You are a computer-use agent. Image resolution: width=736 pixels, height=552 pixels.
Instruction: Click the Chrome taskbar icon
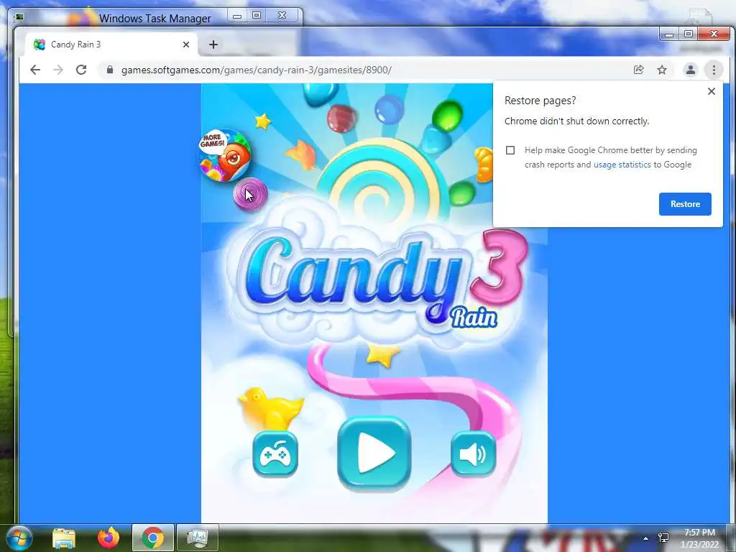[x=153, y=538]
